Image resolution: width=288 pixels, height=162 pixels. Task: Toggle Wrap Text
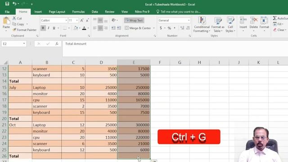[x=134, y=20]
